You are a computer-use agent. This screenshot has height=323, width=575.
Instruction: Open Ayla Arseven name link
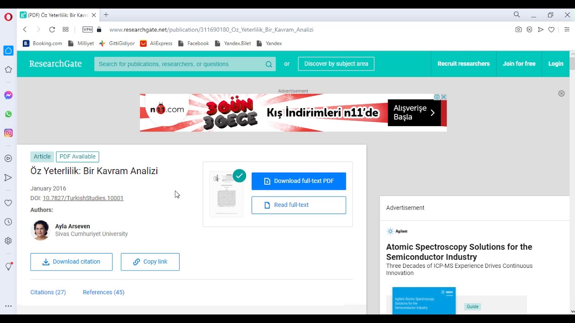click(73, 226)
